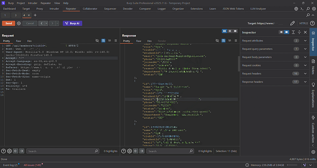Open the Project menu

(x=21, y=3)
